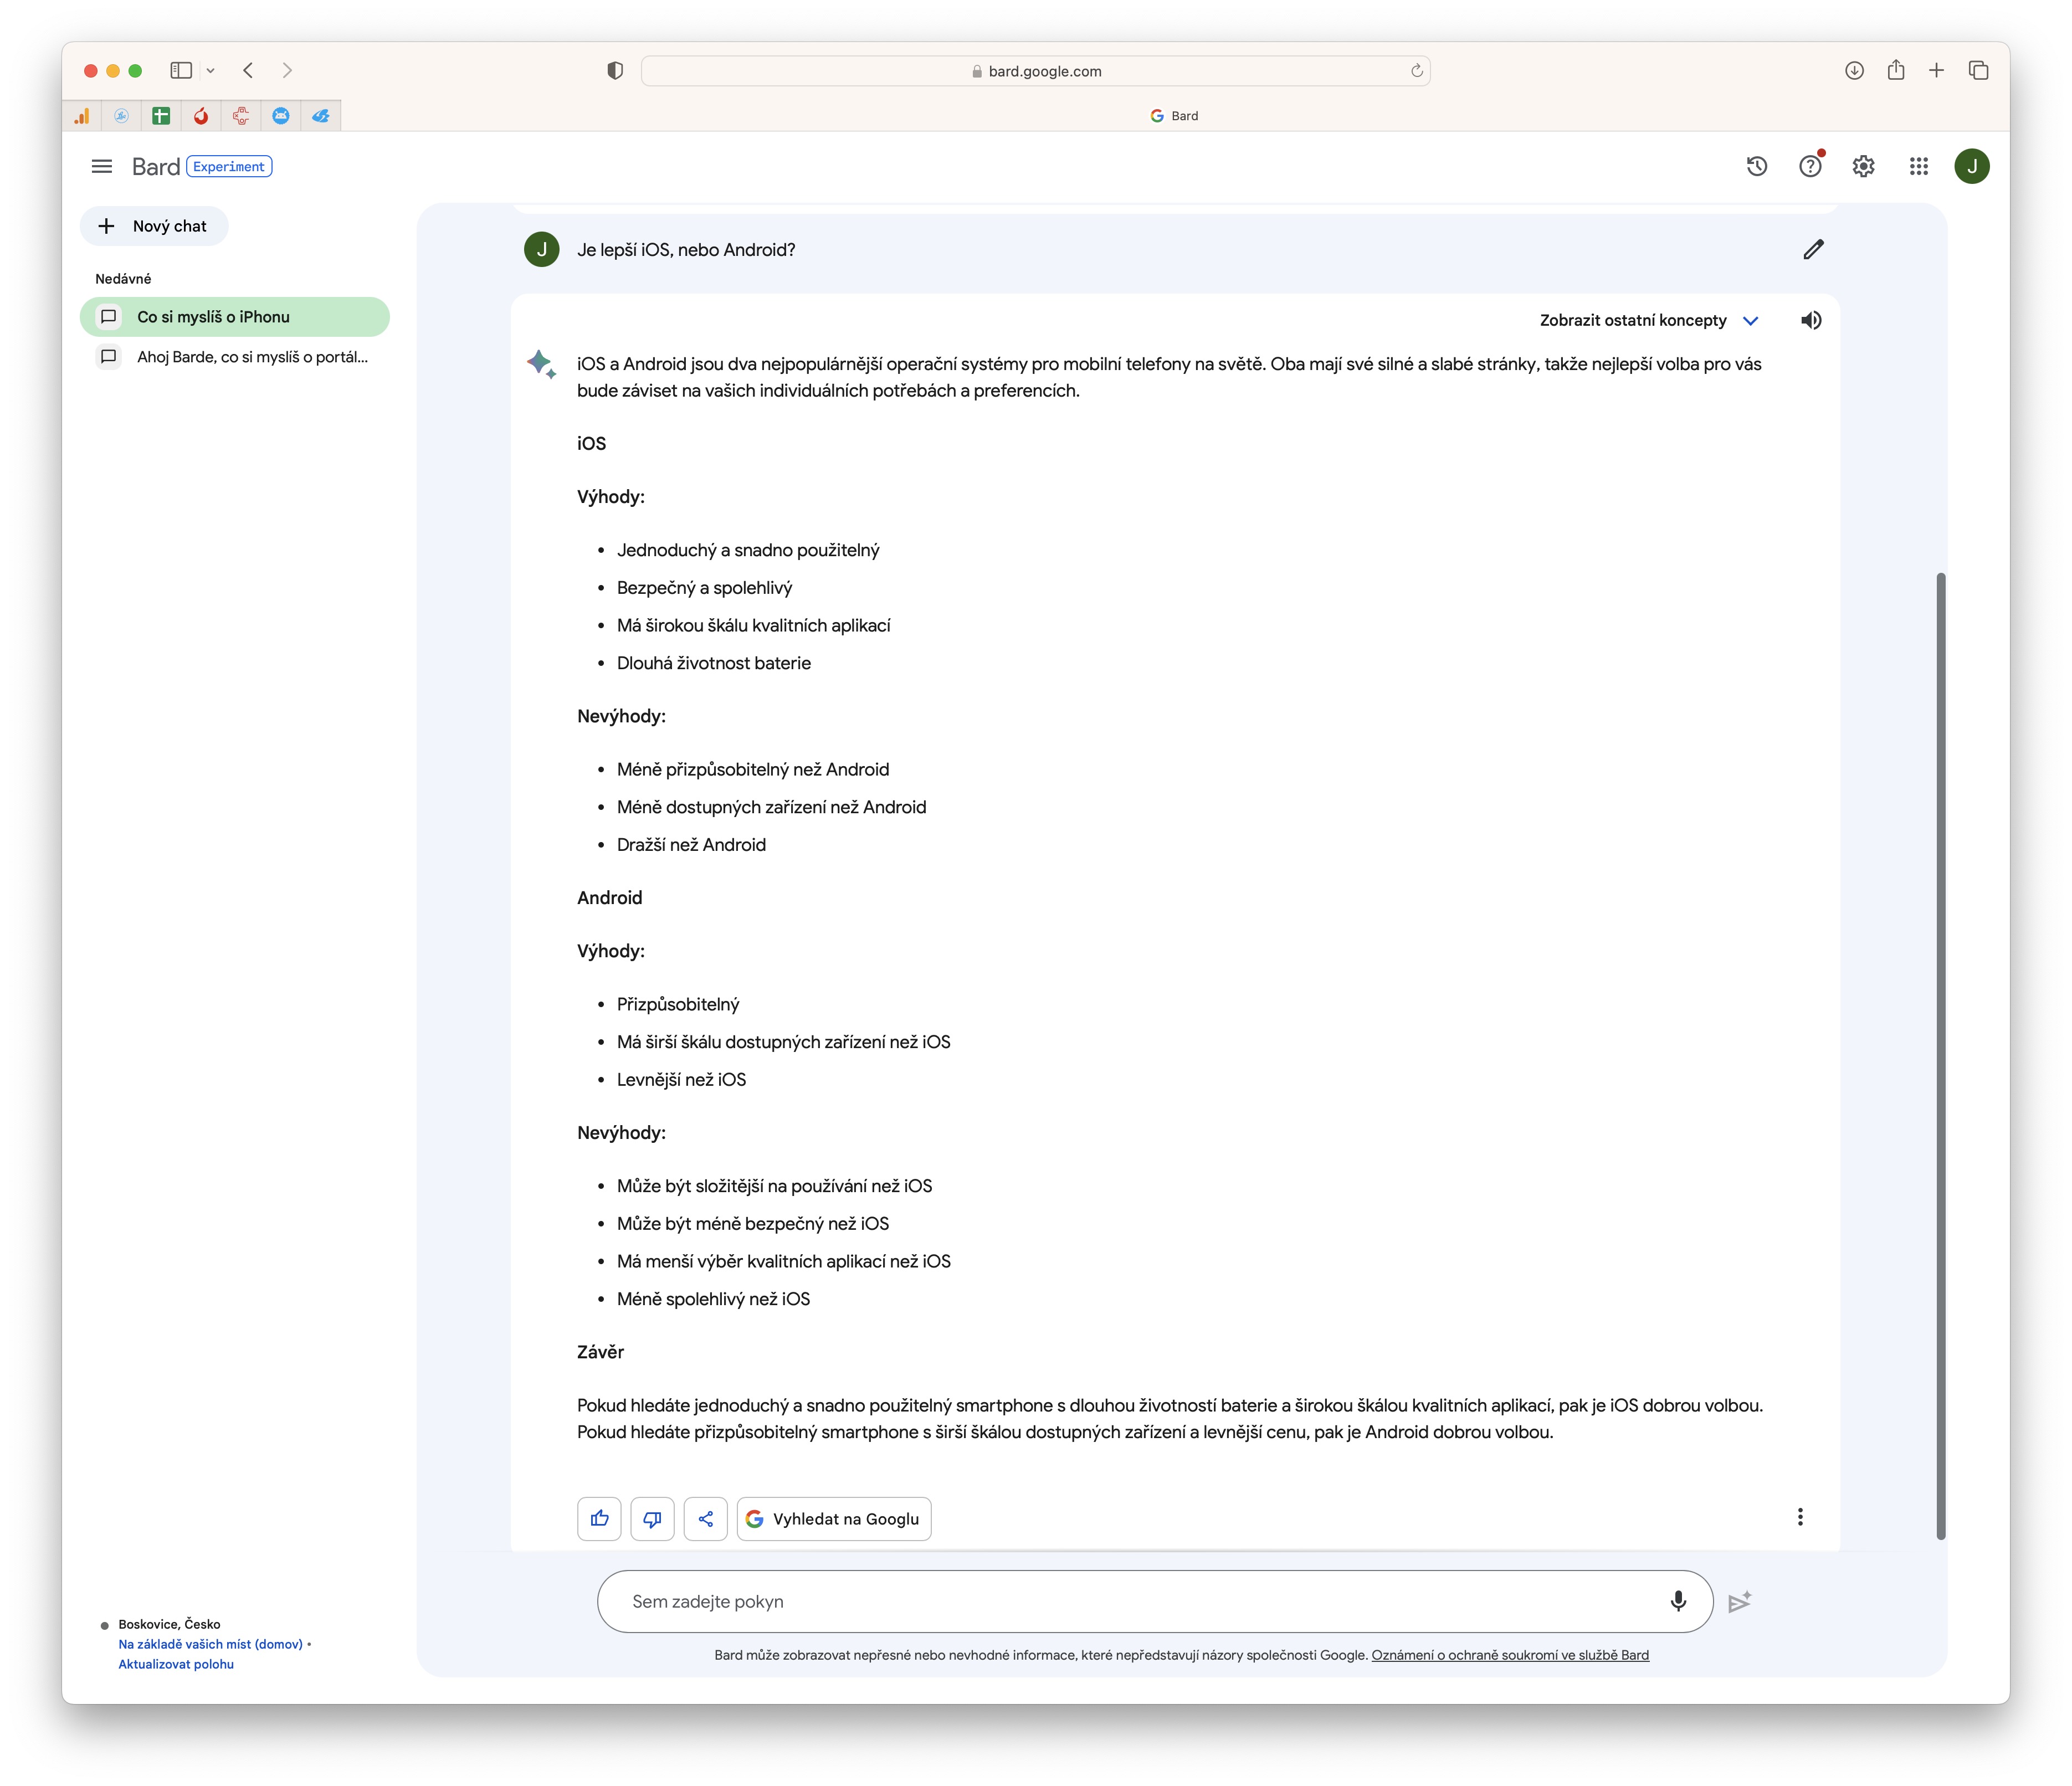Click Aktualizovat polohu link

pyautogui.click(x=176, y=1664)
